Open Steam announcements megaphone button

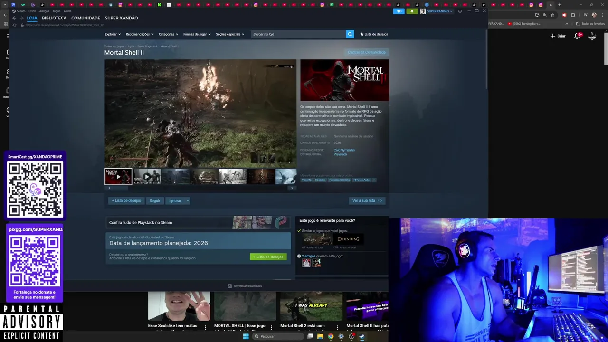tap(399, 11)
